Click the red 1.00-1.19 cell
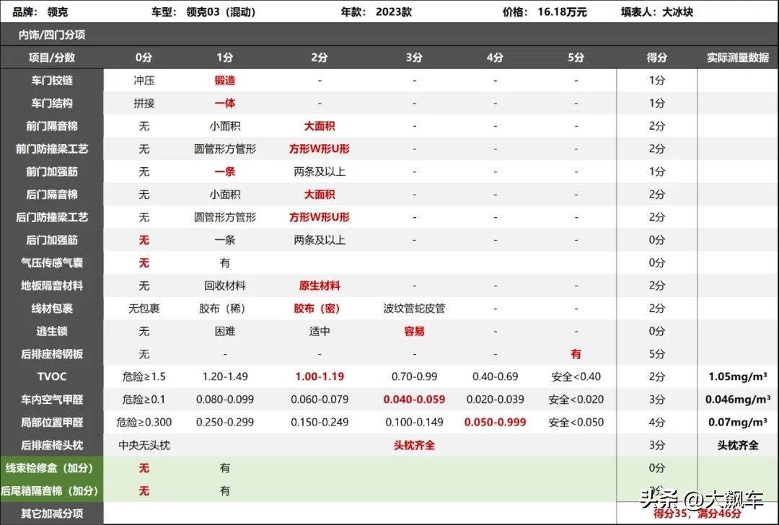The height and width of the screenshot is (525, 779). 319,376
